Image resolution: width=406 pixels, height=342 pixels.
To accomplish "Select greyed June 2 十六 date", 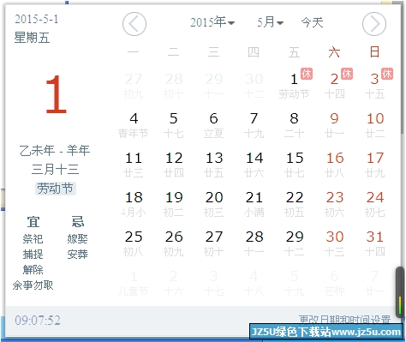I will [174, 283].
